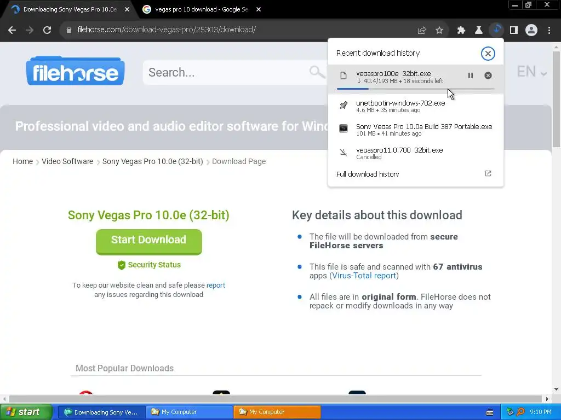Click the search magnifier icon
The image size is (561, 420).
click(317, 72)
